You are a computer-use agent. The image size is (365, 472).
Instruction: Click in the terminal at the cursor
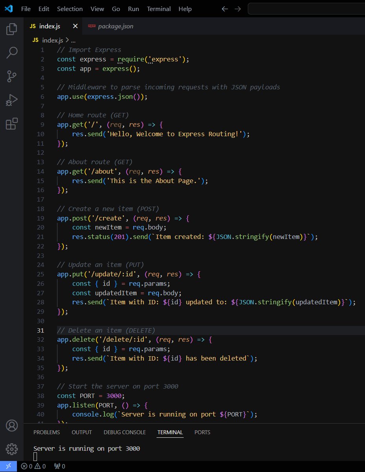(35, 457)
